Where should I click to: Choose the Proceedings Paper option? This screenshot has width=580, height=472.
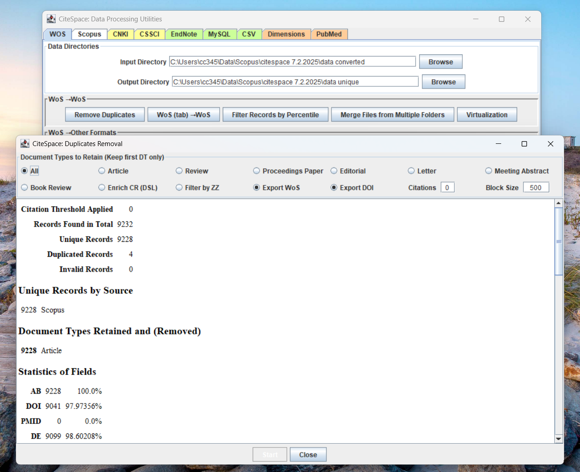tap(257, 171)
